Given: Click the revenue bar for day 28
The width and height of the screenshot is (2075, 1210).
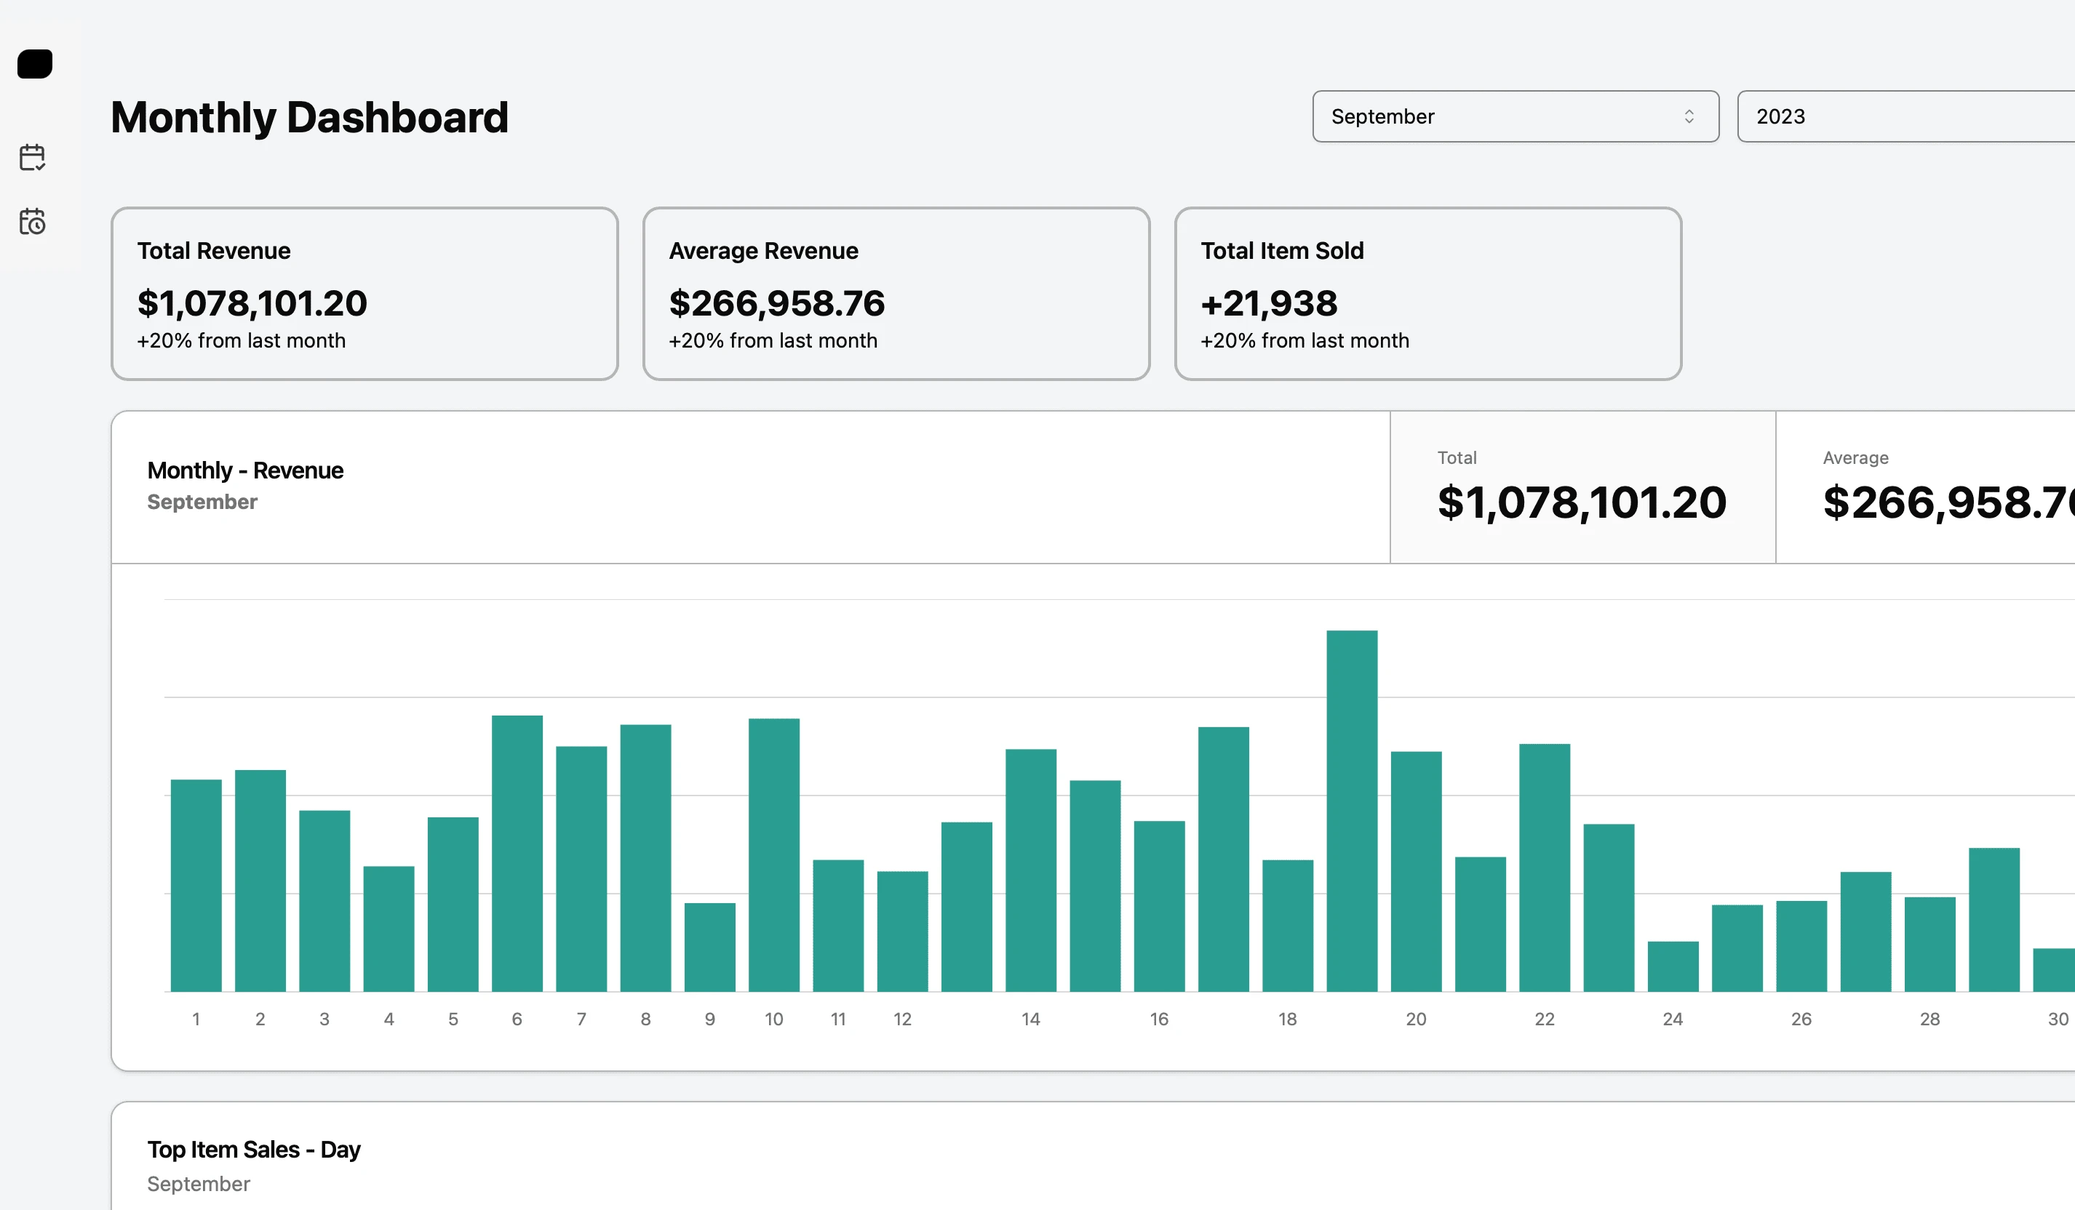Looking at the screenshot, I should pos(1930,944).
